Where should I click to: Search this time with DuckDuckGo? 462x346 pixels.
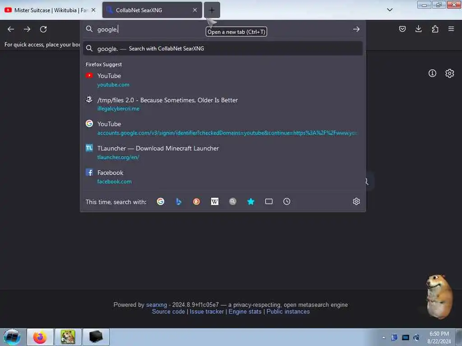[x=197, y=201]
